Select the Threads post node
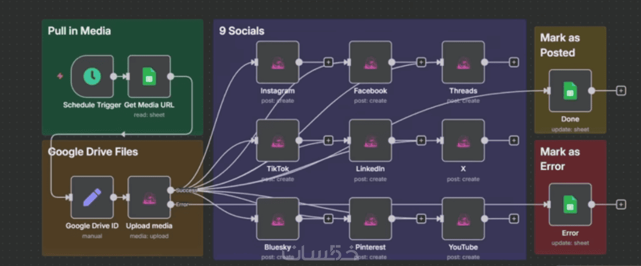Viewport: 641px width, 266px height. 463,62
